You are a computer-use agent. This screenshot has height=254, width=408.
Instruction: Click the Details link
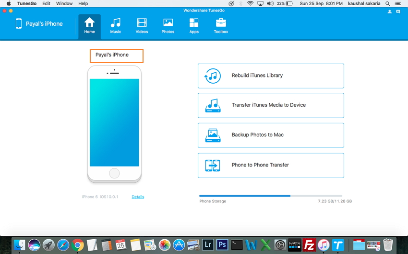138,197
